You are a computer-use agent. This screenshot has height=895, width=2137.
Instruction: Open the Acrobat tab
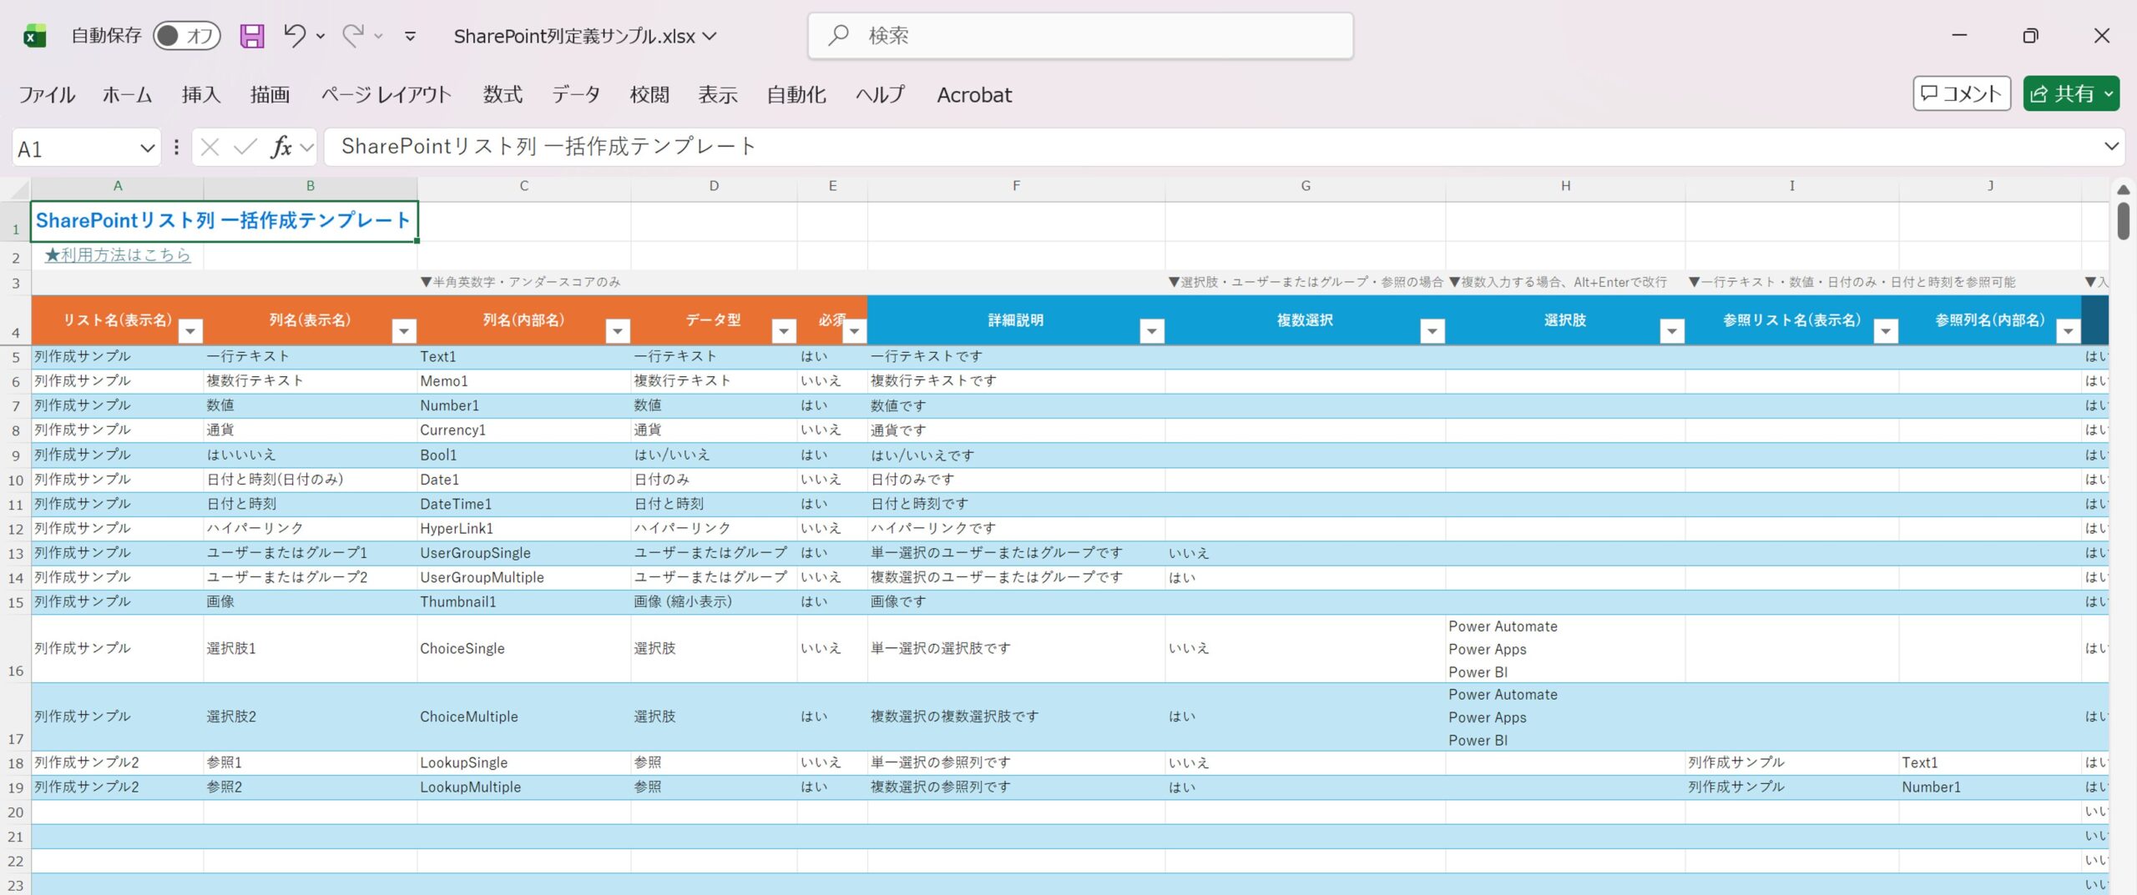pyautogui.click(x=974, y=94)
